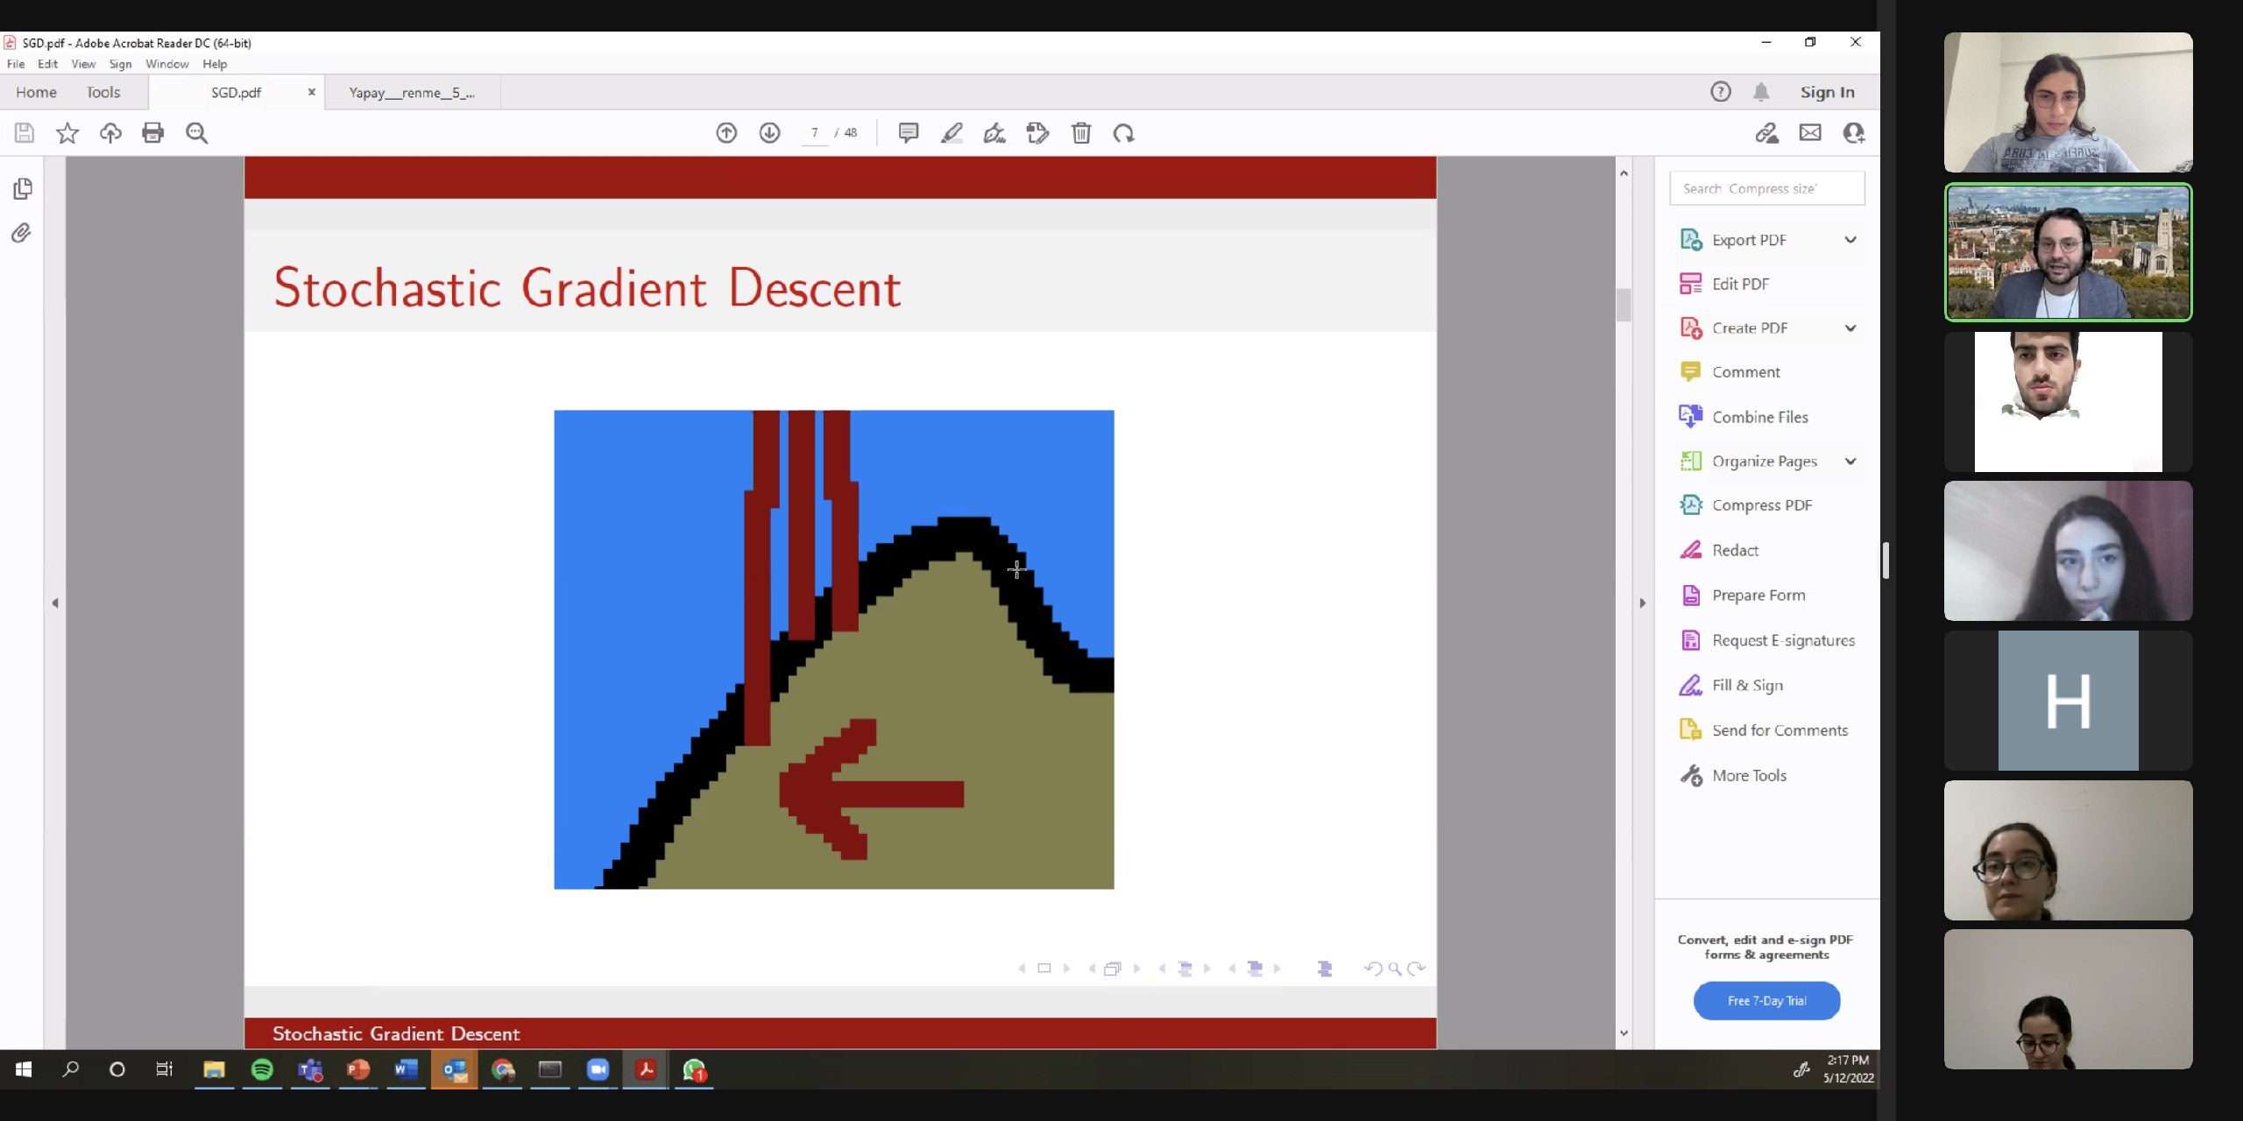Open the page thumbnails panel icon
The image size is (2243, 1121).
click(23, 189)
